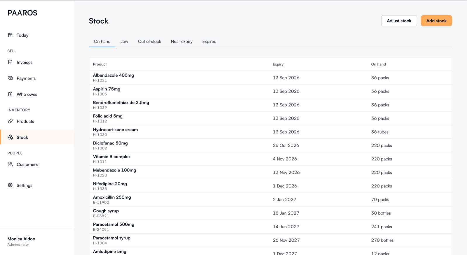Select the Diclofenac 50mg product

110,143
